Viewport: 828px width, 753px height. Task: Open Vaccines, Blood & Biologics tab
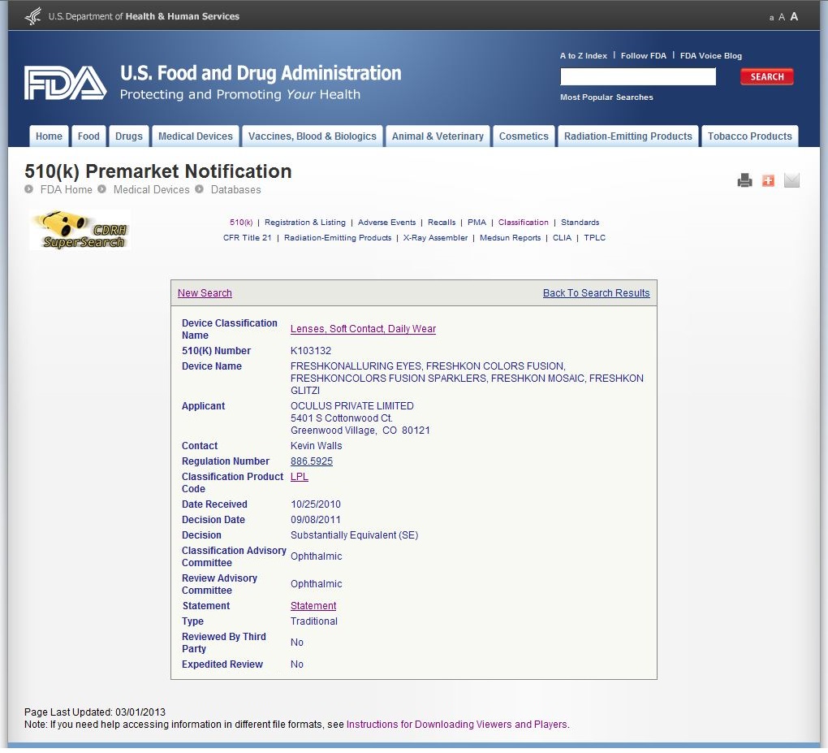click(312, 136)
